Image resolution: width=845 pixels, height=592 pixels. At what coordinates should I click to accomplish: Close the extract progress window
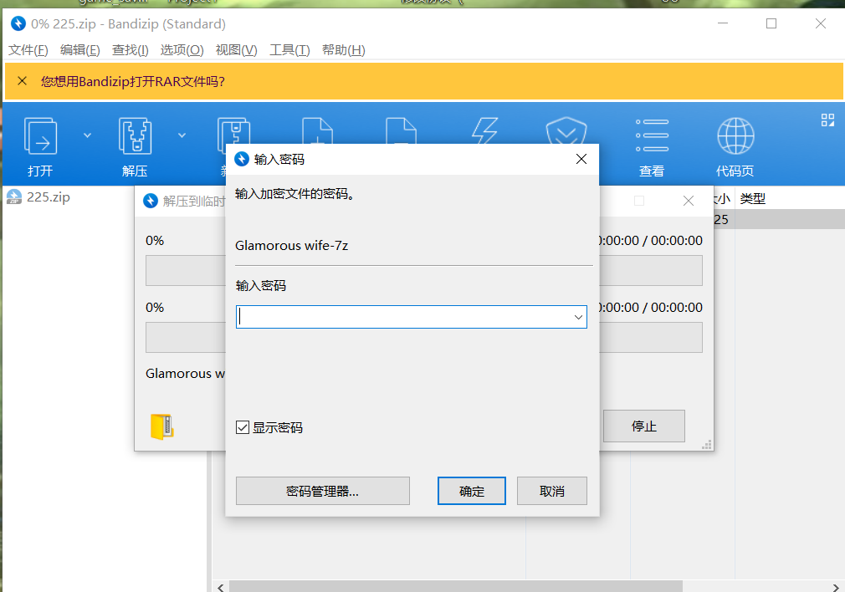point(689,201)
